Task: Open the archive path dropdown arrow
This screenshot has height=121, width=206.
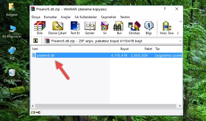Action: pyautogui.click(x=181, y=41)
